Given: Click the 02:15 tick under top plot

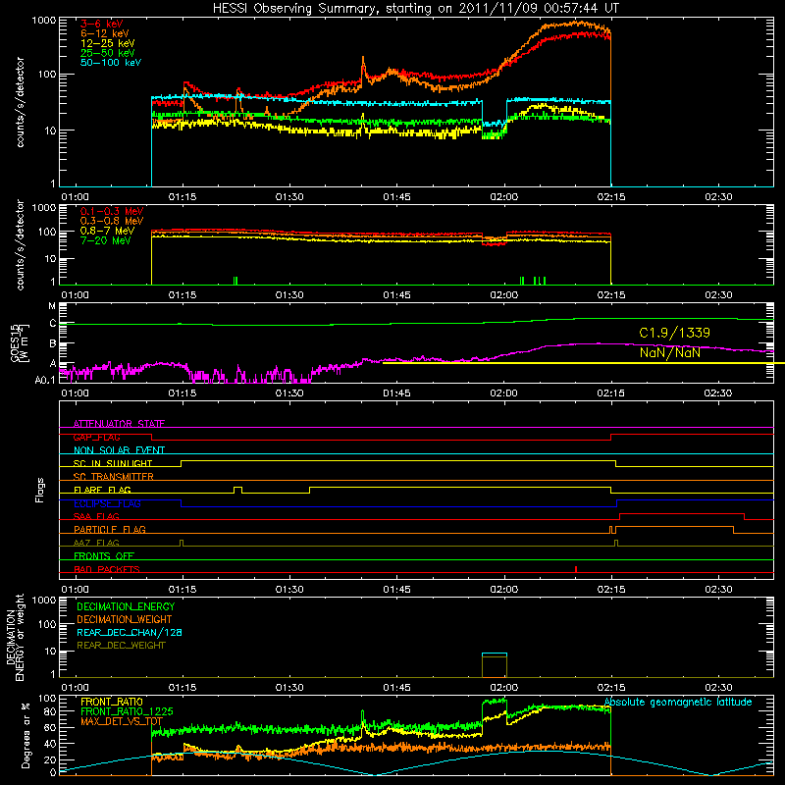Looking at the screenshot, I should [x=610, y=197].
